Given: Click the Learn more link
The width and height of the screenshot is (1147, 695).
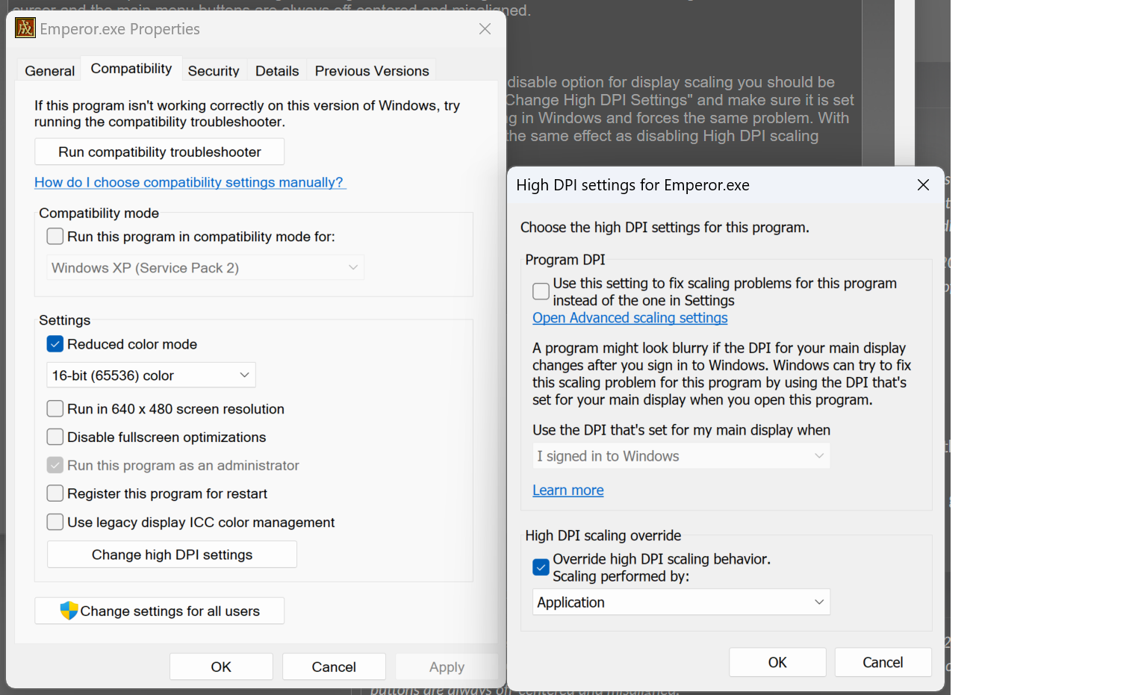Looking at the screenshot, I should tap(568, 490).
